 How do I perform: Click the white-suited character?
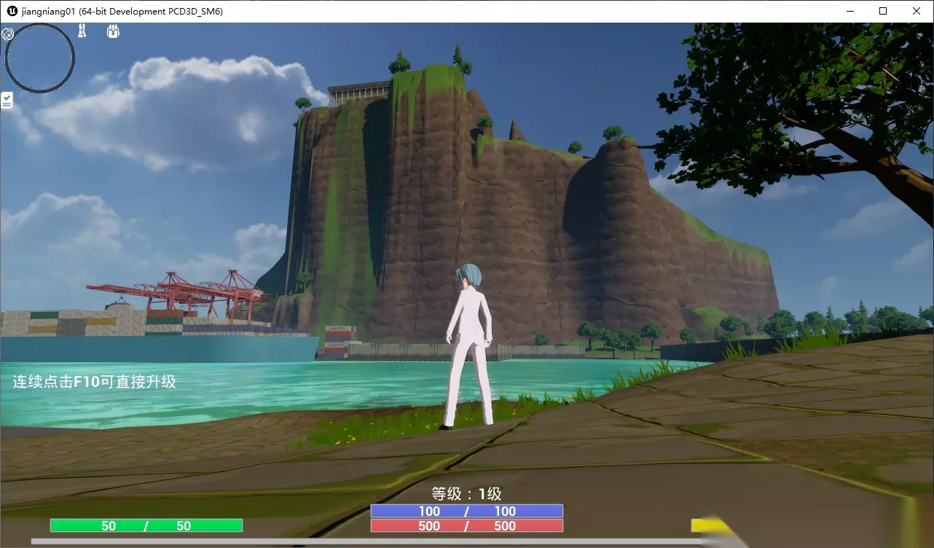(468, 346)
